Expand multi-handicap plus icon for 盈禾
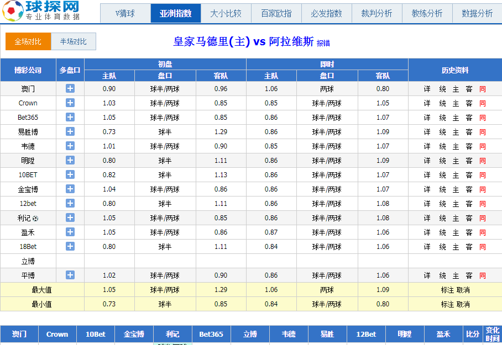This screenshot has width=502, height=345. [x=70, y=232]
